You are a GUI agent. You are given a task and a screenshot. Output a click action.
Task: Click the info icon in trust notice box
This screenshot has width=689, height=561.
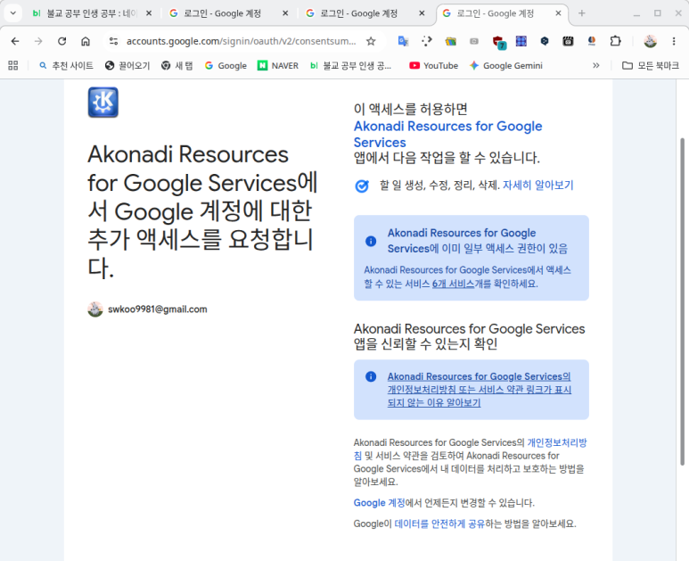pos(371,376)
